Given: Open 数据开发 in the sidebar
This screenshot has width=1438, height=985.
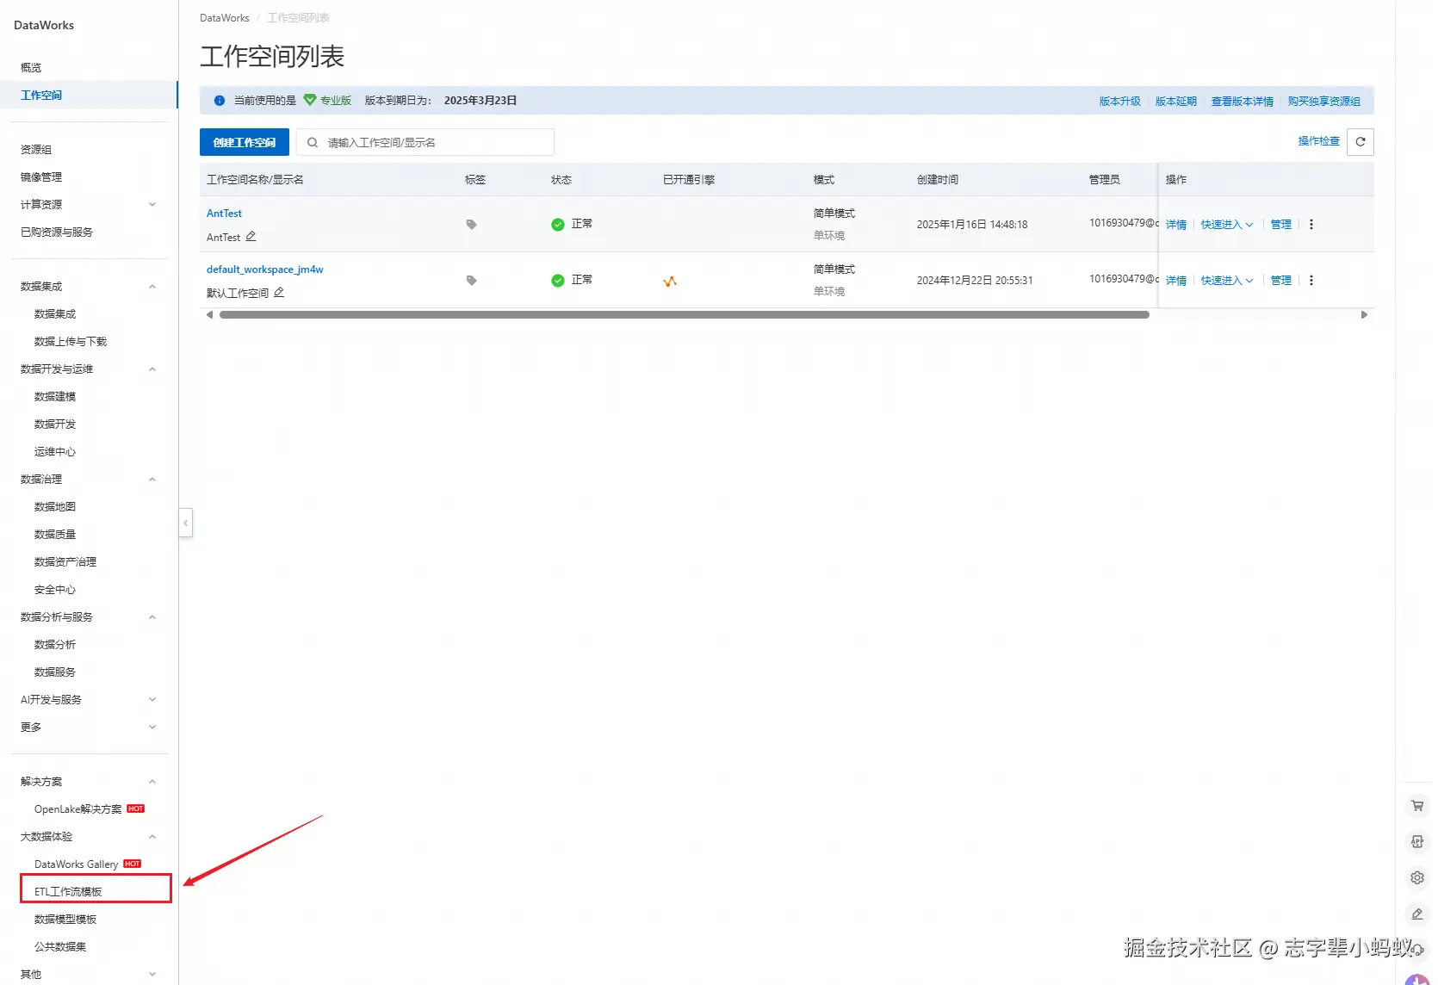Looking at the screenshot, I should (55, 424).
